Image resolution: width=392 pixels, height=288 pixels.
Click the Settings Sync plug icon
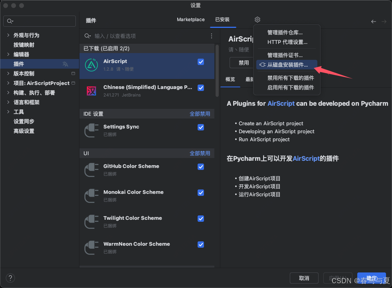pos(91,130)
